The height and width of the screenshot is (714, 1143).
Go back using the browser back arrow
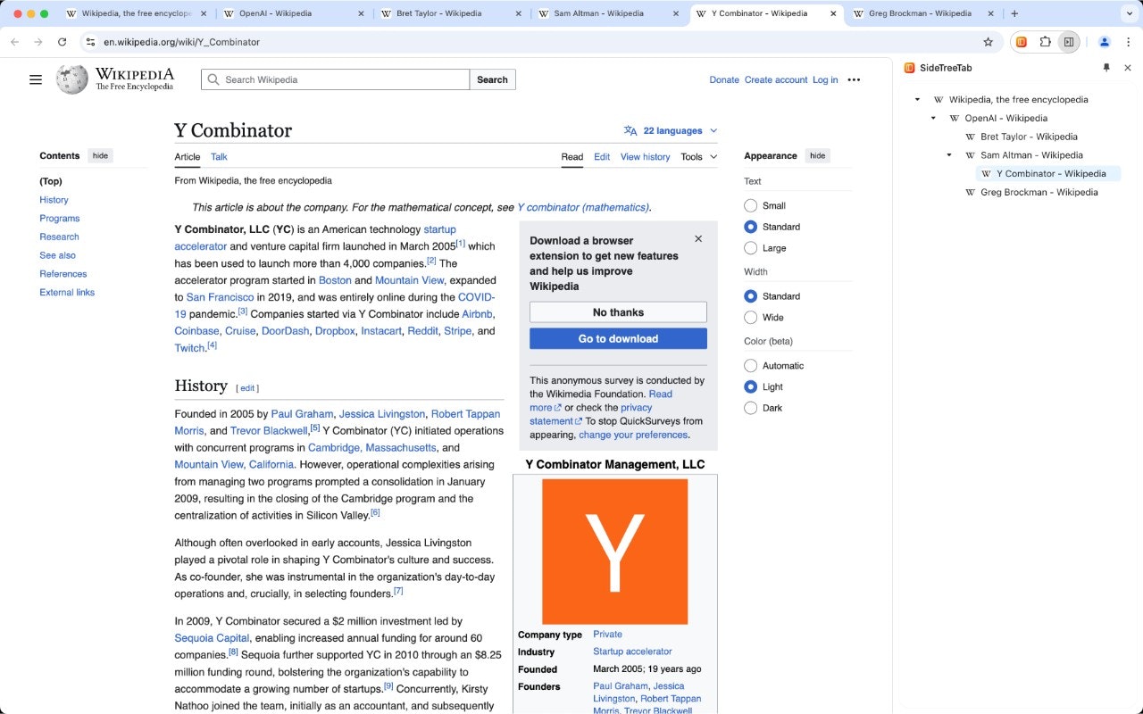[14, 42]
